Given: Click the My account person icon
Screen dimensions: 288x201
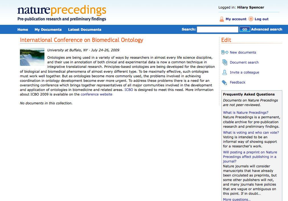Looking at the screenshot, I should point(222,19).
